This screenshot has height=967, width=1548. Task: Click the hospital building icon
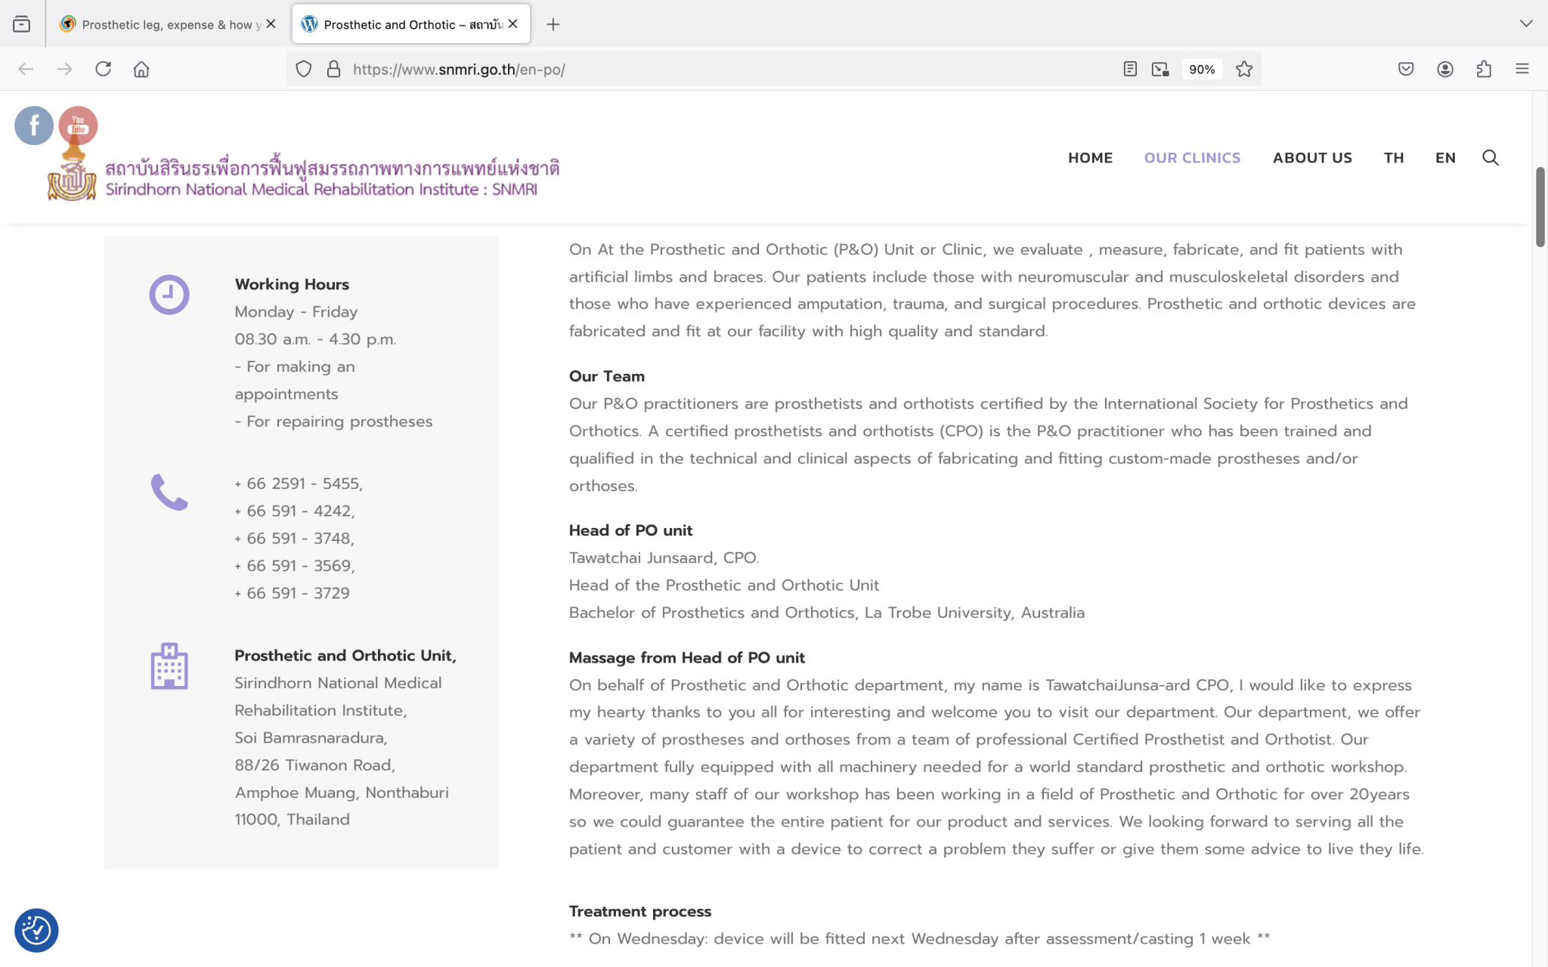[169, 666]
